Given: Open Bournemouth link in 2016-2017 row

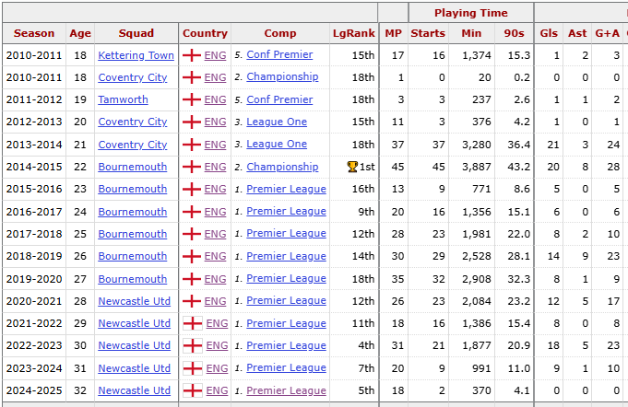Looking at the screenshot, I should pos(133,212).
